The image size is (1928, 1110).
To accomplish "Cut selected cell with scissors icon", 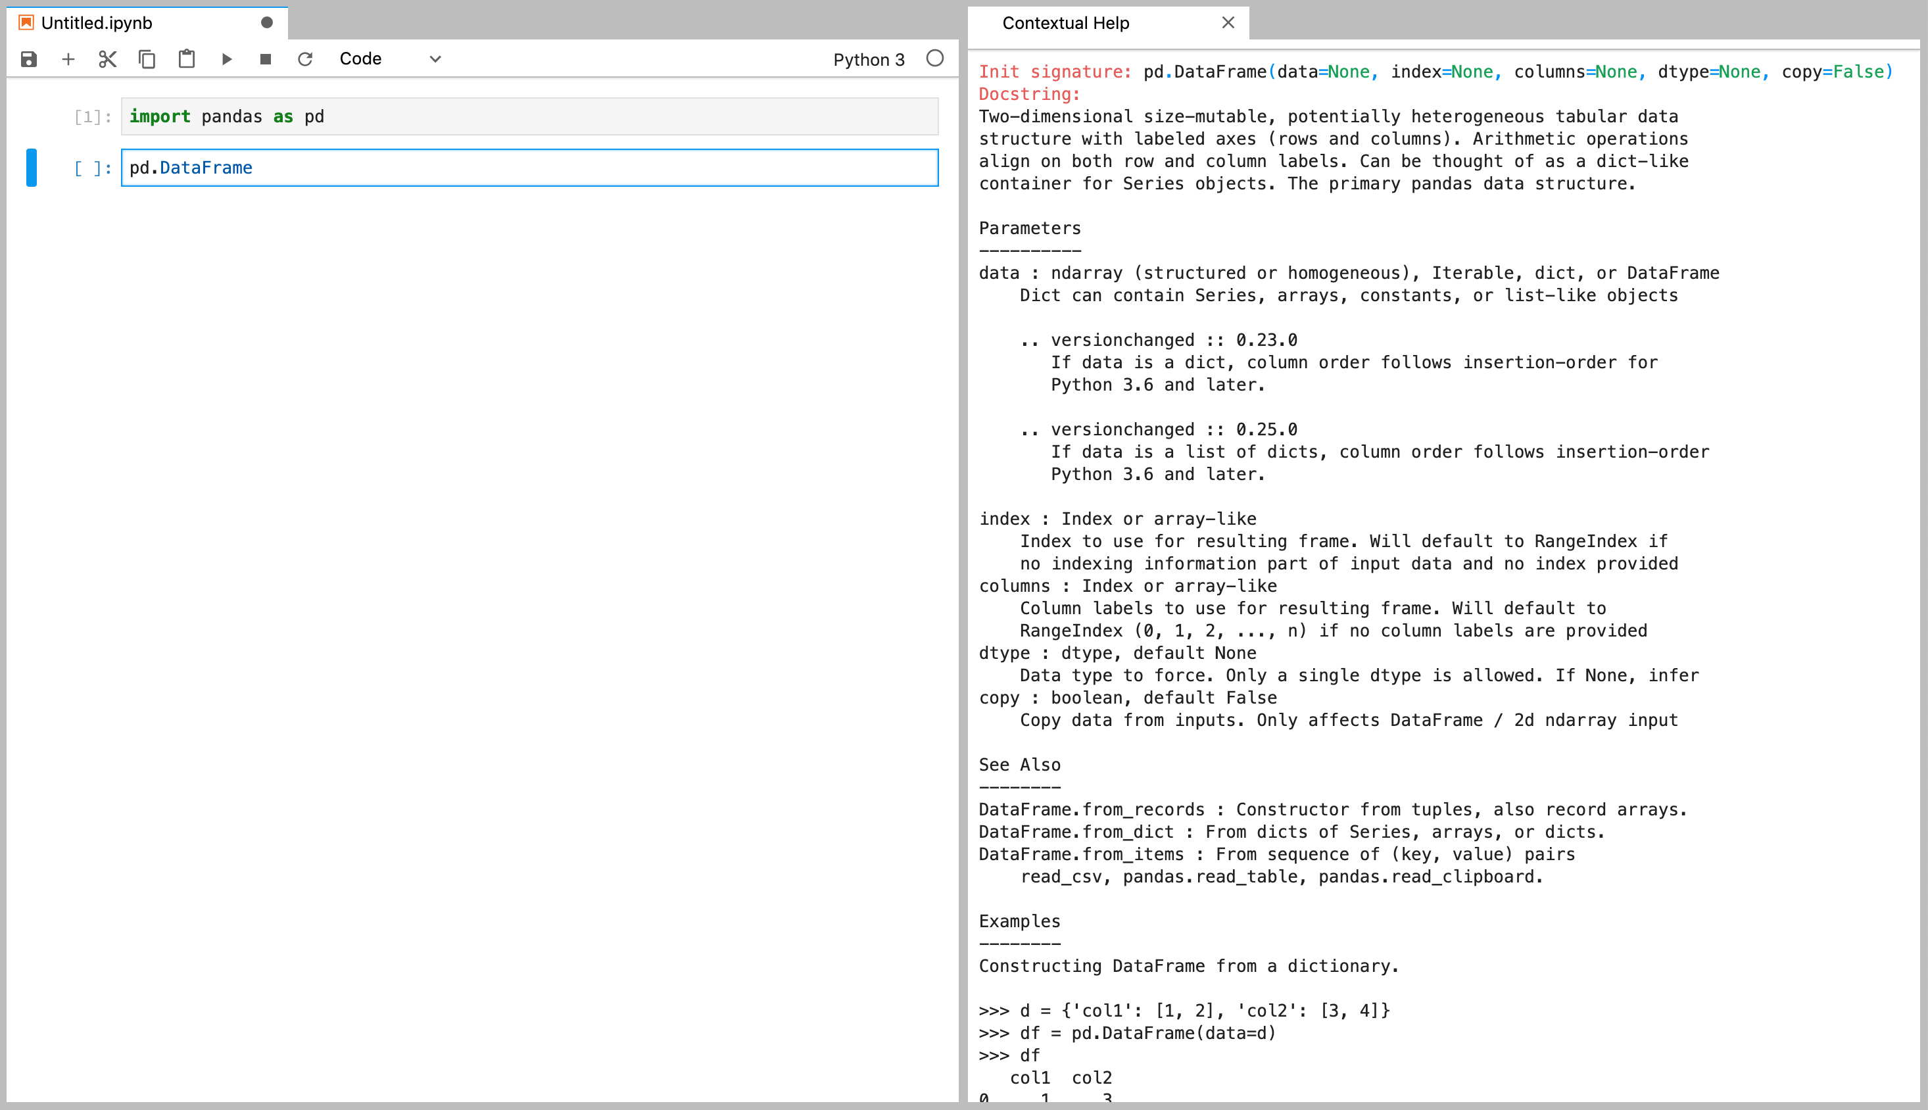I will pos(107,59).
